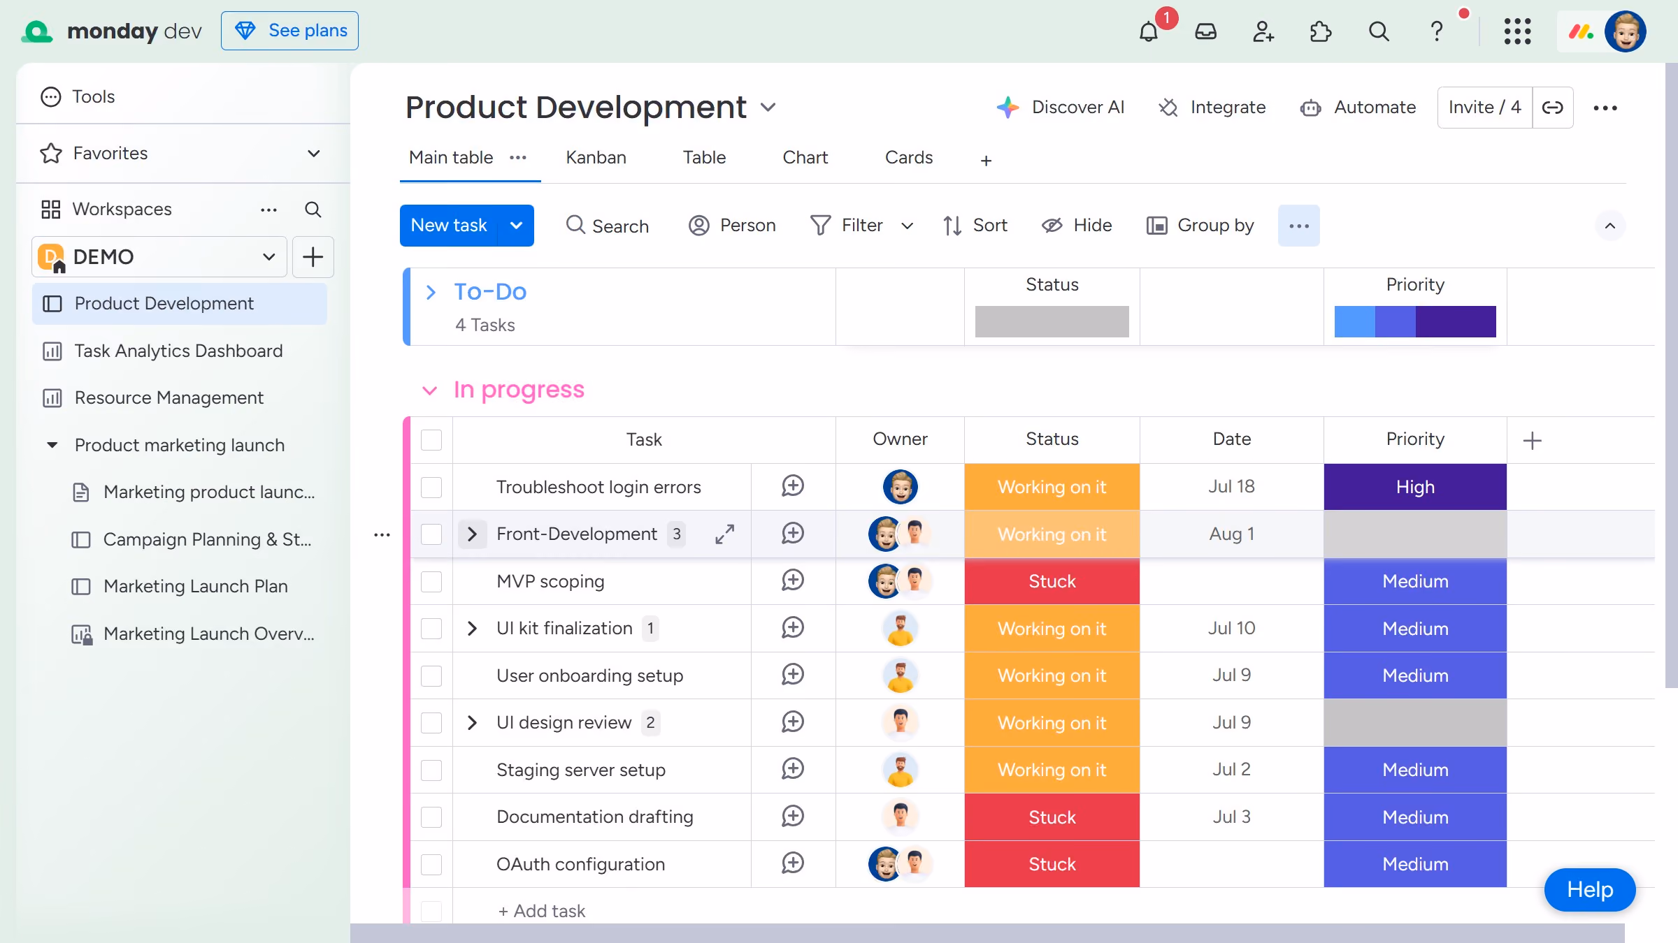Image resolution: width=1678 pixels, height=943 pixels.
Task: Check UI kit finalization row checkbox
Action: coord(431,629)
